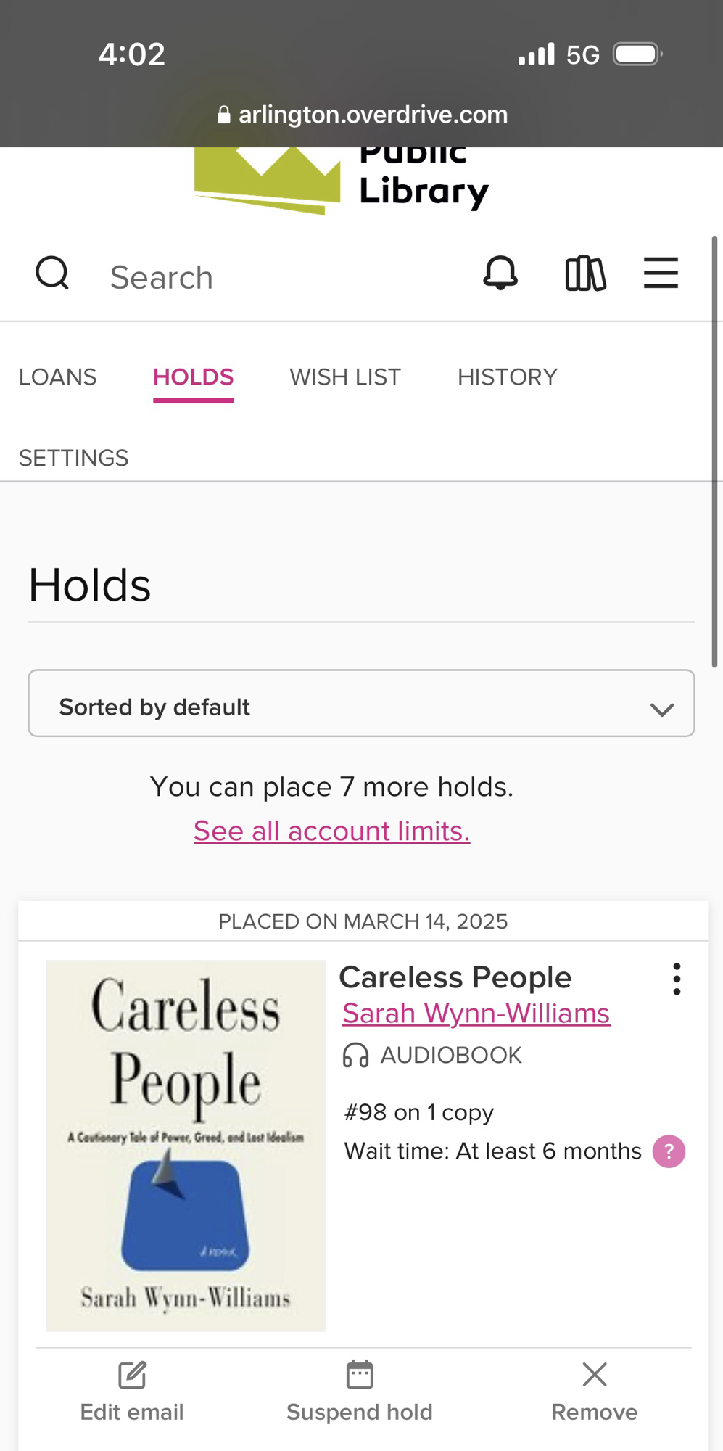The height and width of the screenshot is (1451, 723).
Task: Open author Sarah Wynn-Williams link
Action: tap(476, 1014)
